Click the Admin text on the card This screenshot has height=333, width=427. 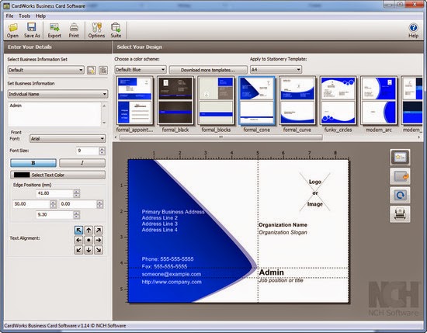271,272
